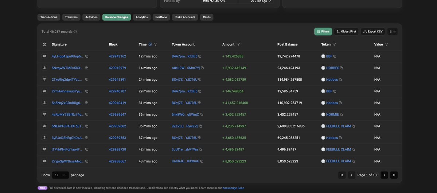Screen dimensions: 437x193
Task: Open the Filters panel
Action: [323, 32]
